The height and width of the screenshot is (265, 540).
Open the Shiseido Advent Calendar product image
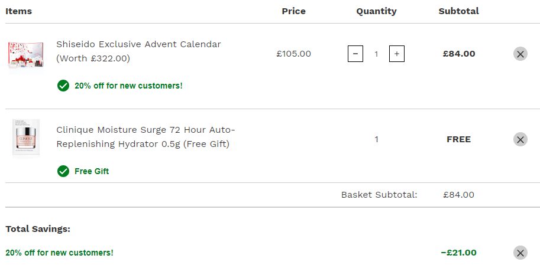26,58
